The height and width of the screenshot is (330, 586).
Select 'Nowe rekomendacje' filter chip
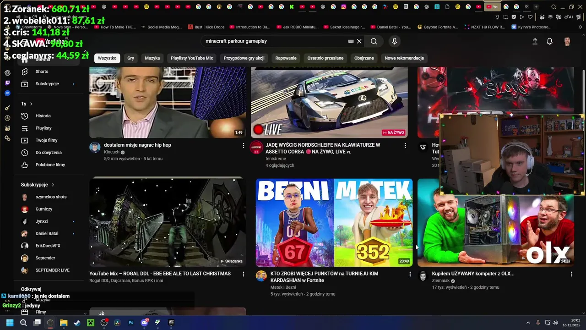click(x=404, y=58)
